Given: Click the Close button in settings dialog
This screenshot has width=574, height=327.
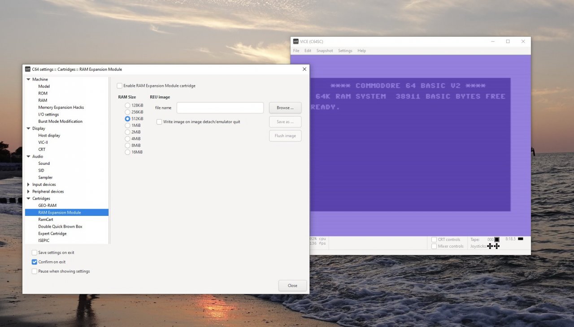Looking at the screenshot, I should (292, 286).
